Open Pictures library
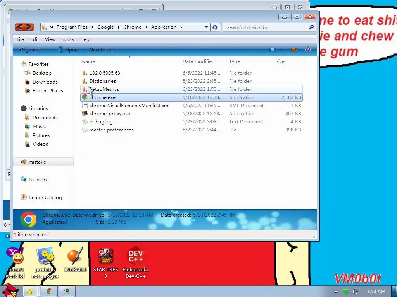 click(x=41, y=135)
